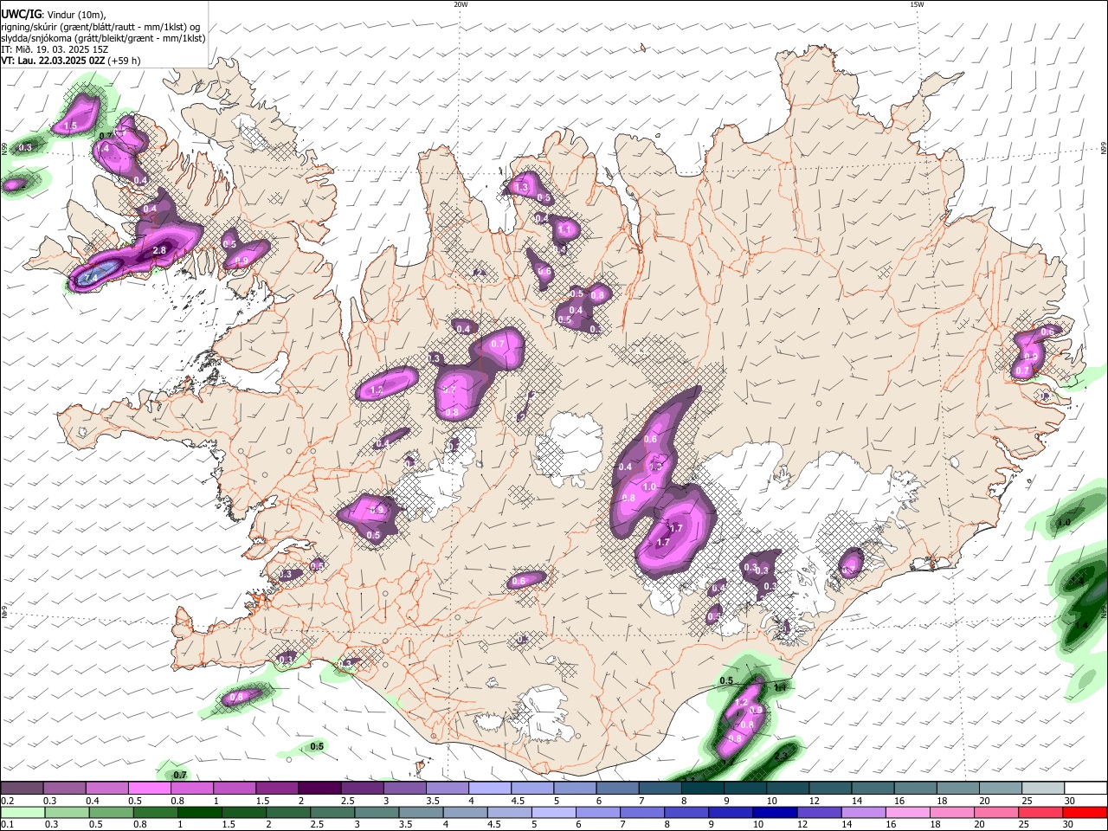Click the bright red swatch ending the lower legend row
This screenshot has height=831, width=1108.
[1085, 812]
